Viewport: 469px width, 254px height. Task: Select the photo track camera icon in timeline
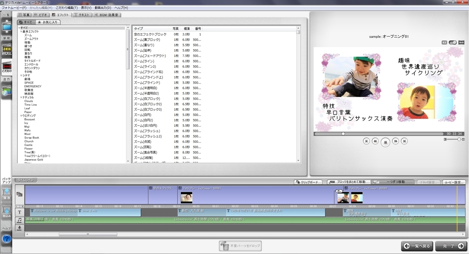[x=19, y=194]
